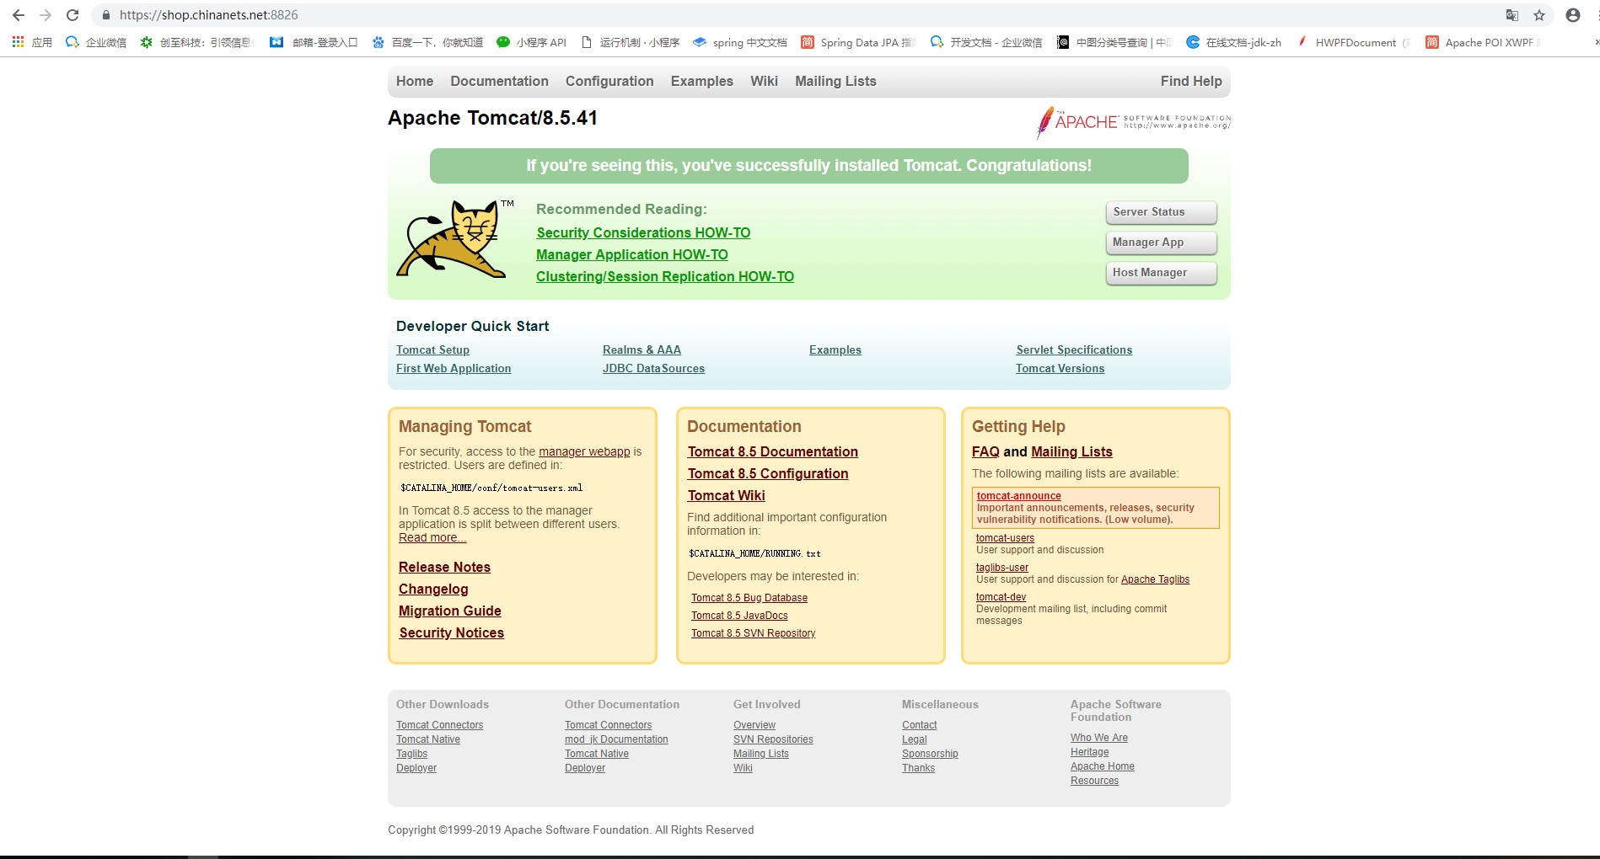The image size is (1600, 859).
Task: Bookmark this page with star icon
Action: [1539, 15]
